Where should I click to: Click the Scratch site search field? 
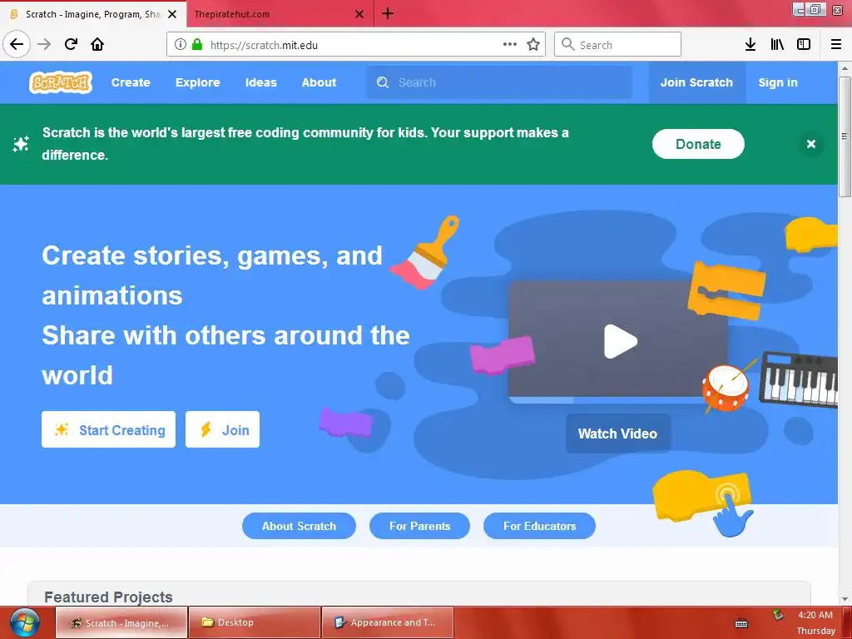point(499,82)
